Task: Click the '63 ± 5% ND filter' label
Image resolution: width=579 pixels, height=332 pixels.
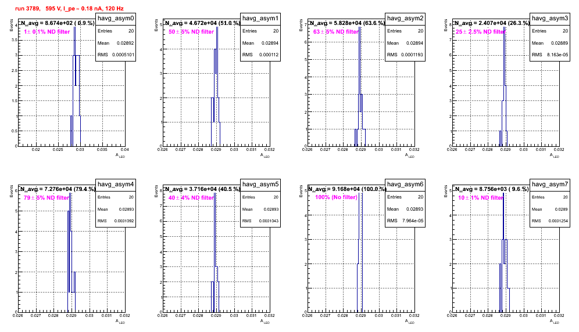Action: [x=336, y=32]
